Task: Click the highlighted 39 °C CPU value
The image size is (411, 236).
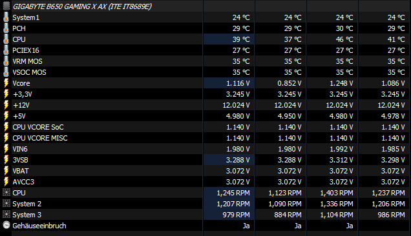Action: click(241, 39)
